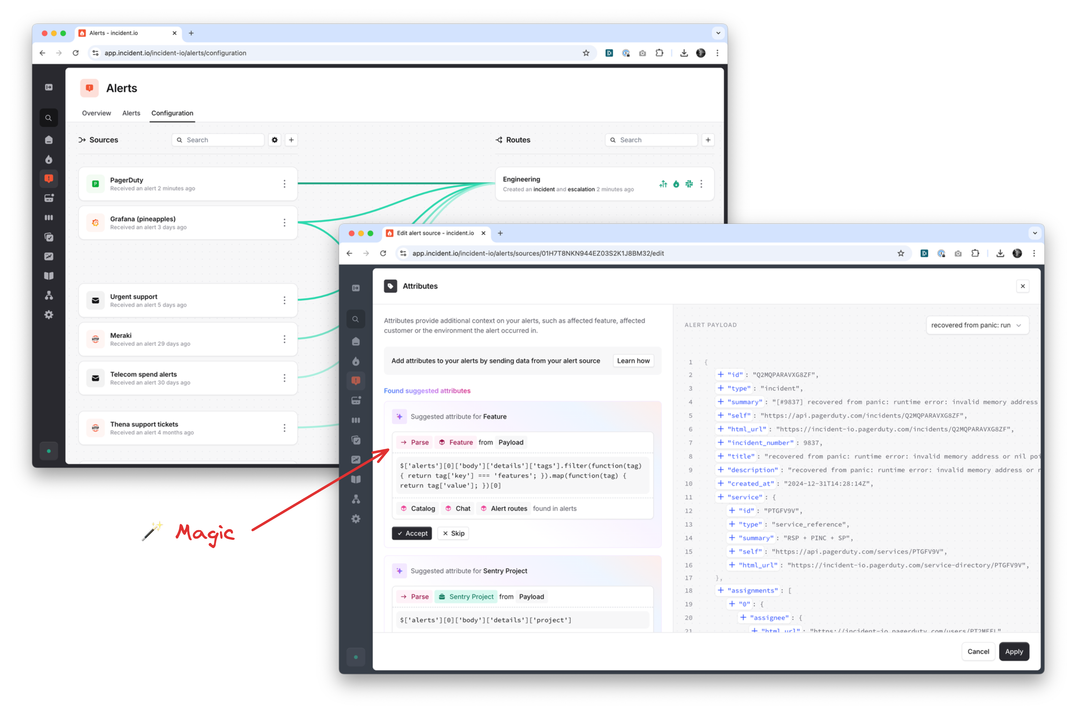
Task: Reload the Edit alert source page
Action: click(383, 253)
